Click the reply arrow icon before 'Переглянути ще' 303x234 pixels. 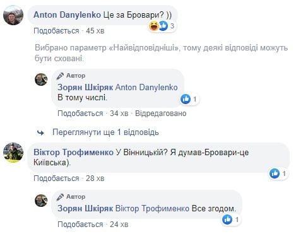coord(40,132)
